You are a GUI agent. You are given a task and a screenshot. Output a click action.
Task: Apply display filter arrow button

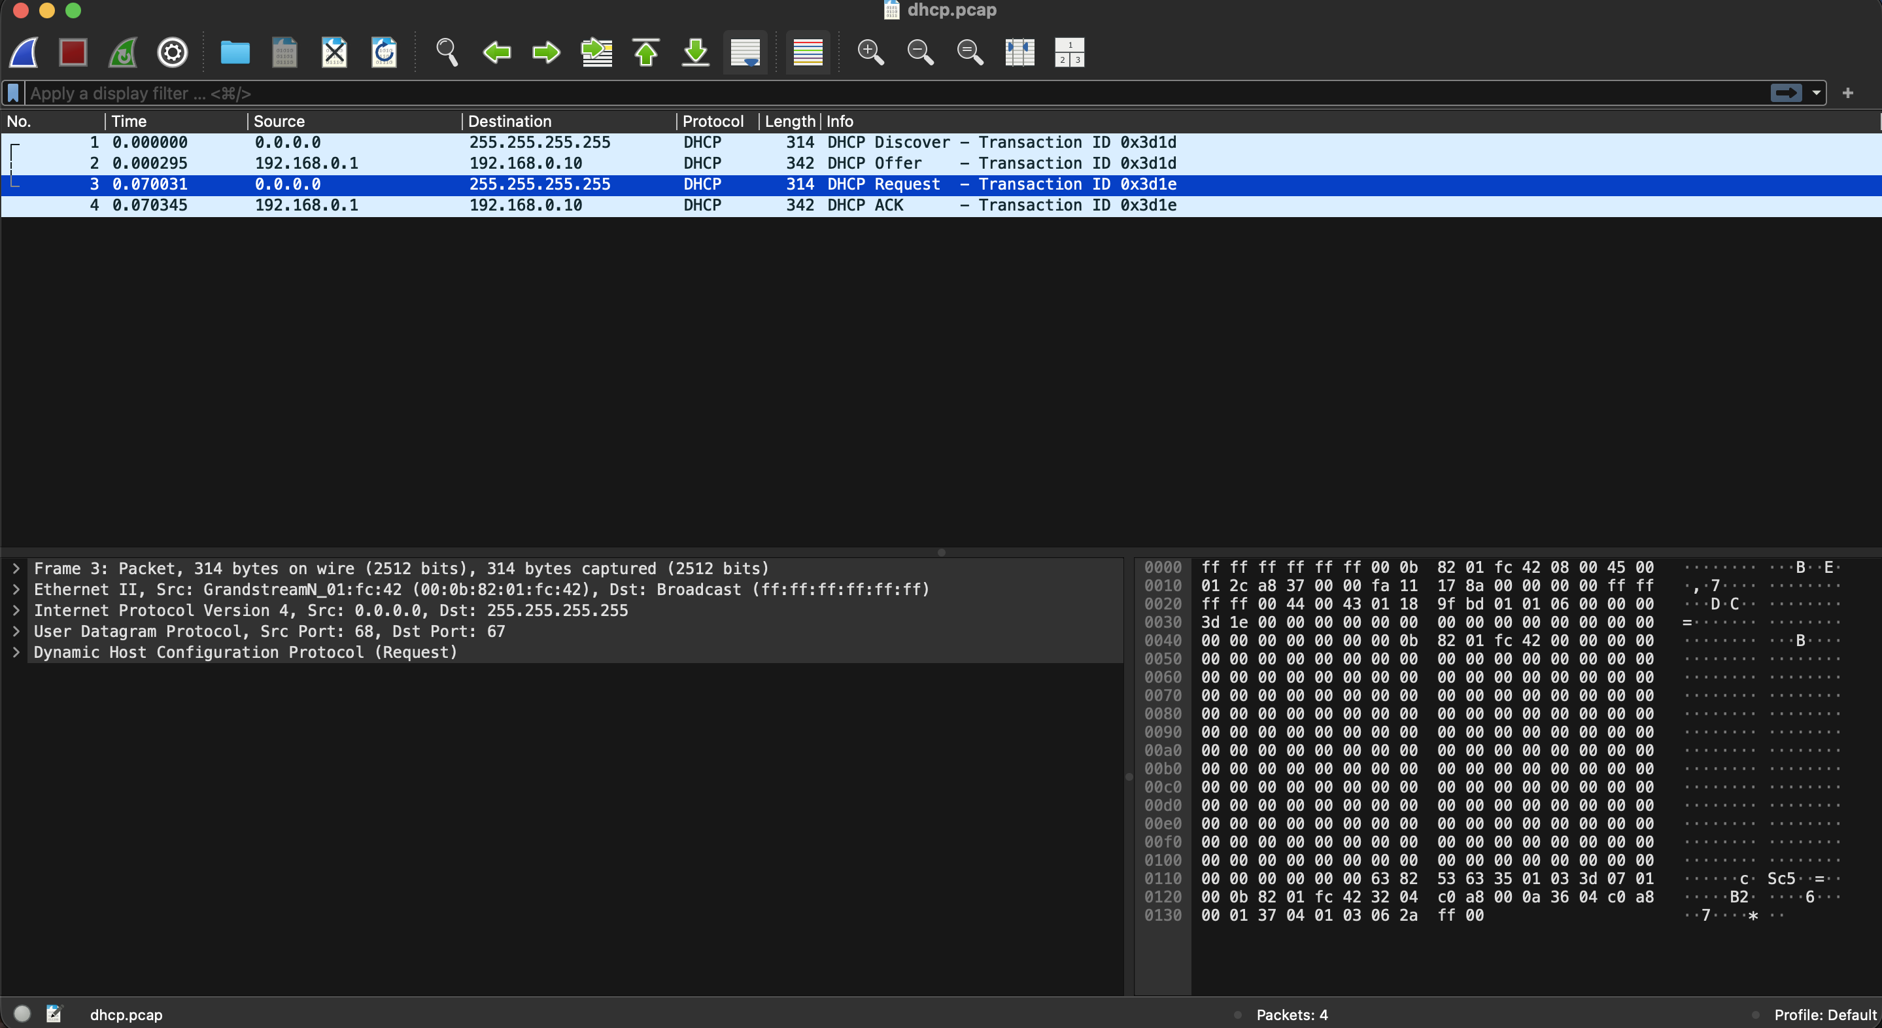pyautogui.click(x=1787, y=94)
